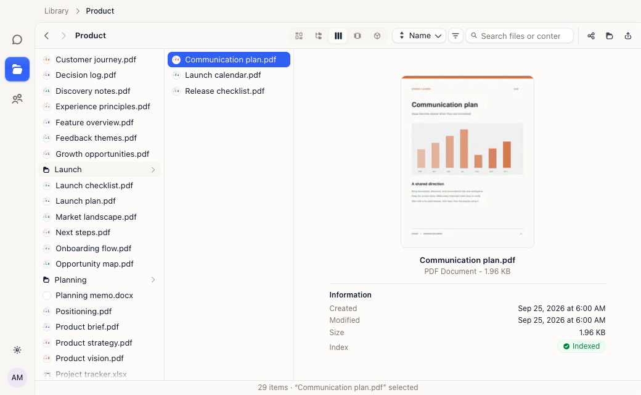641x395 pixels.
Task: Expand the Launch folder chevron
Action: tap(153, 170)
